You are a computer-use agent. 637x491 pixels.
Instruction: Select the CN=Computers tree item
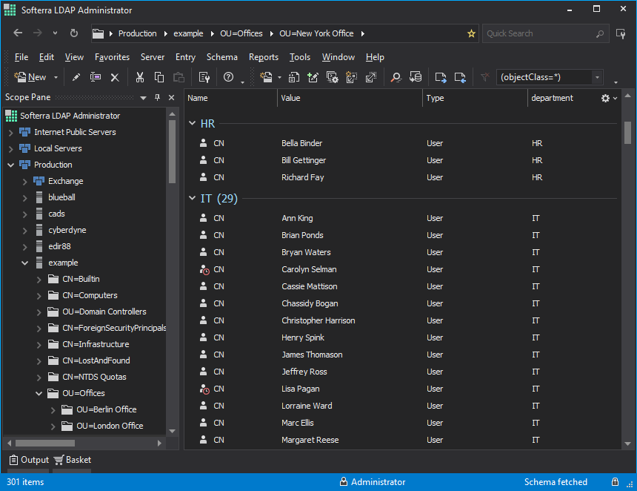90,295
